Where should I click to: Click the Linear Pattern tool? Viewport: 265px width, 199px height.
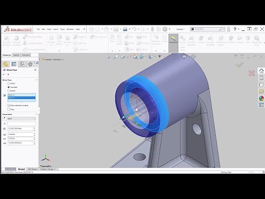click(x=119, y=40)
